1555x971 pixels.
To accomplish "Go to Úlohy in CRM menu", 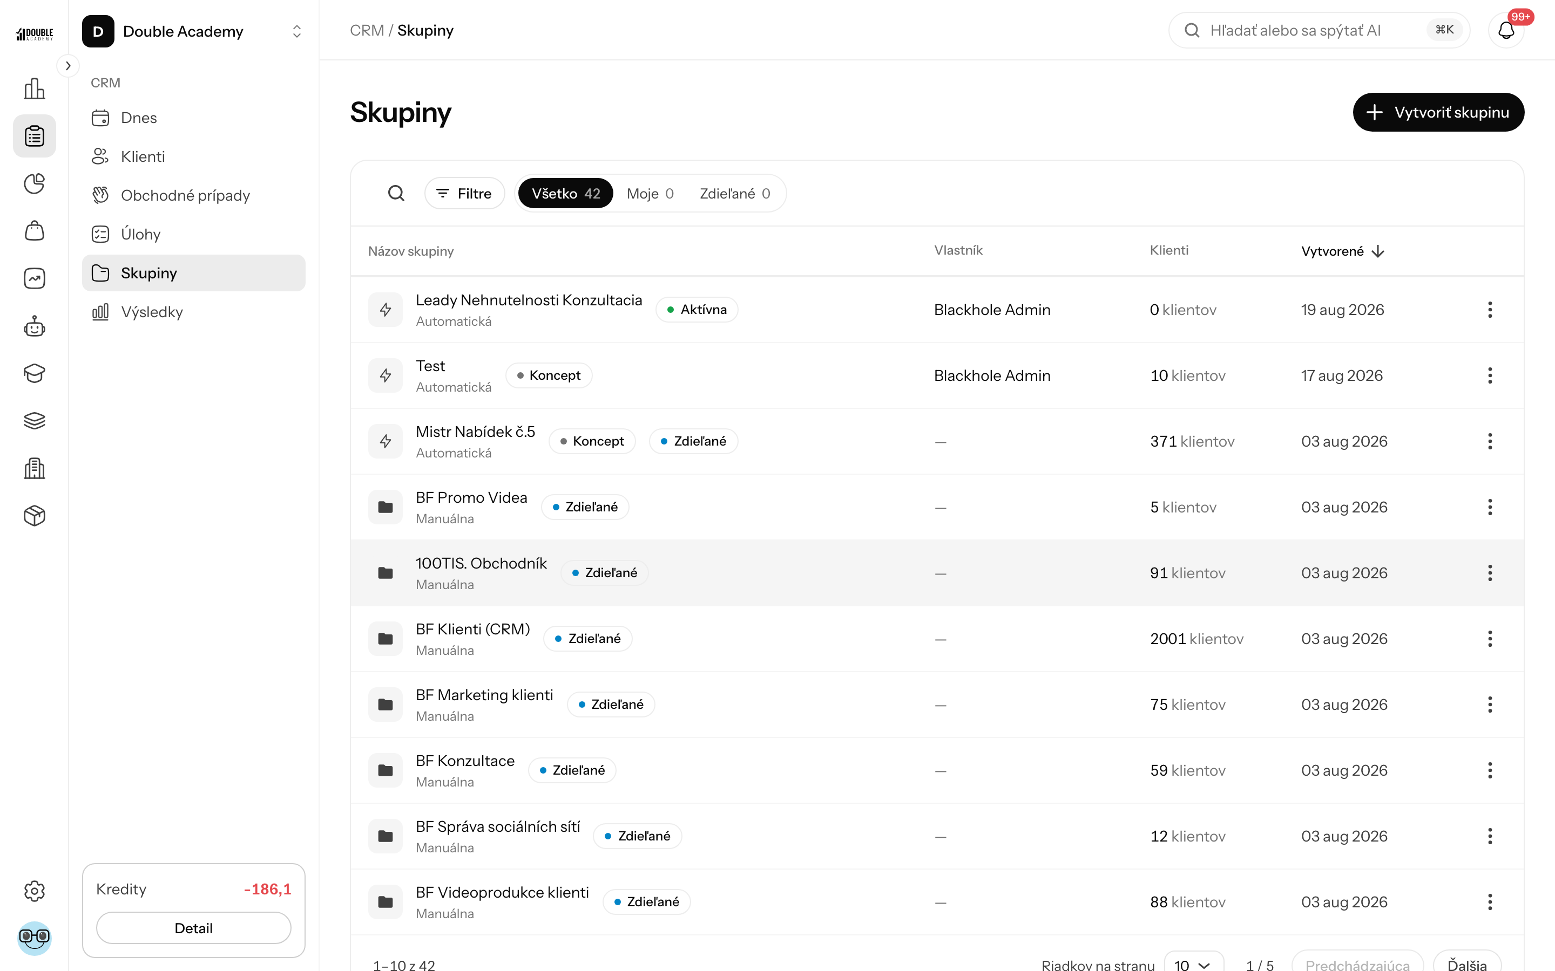I will (193, 235).
